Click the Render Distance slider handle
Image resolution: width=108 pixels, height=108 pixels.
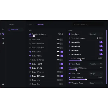[x=34, y=36]
